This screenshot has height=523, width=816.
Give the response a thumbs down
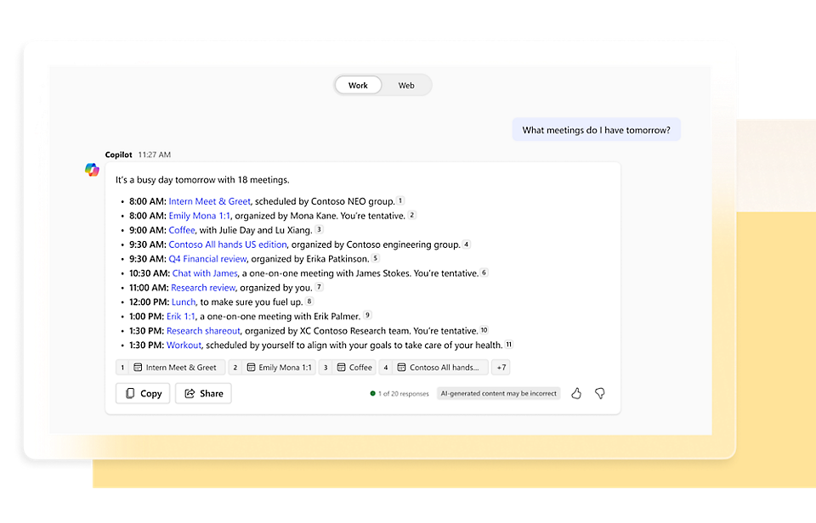click(x=600, y=394)
